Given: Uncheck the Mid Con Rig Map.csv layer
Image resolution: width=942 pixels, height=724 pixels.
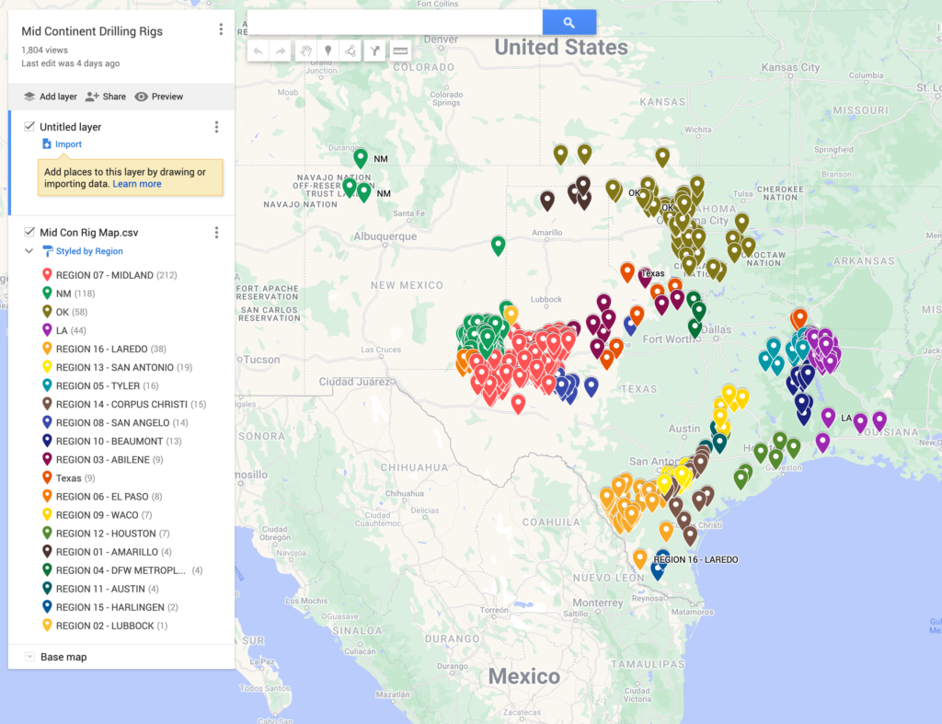Looking at the screenshot, I should pyautogui.click(x=31, y=232).
